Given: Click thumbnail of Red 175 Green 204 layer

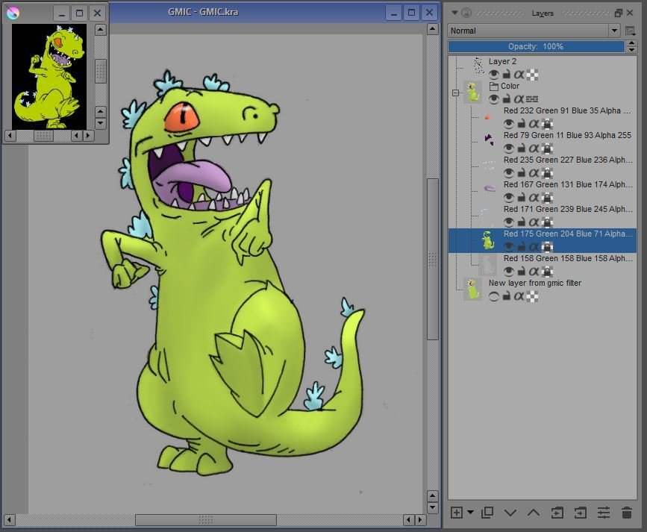Looking at the screenshot, I should (488, 240).
